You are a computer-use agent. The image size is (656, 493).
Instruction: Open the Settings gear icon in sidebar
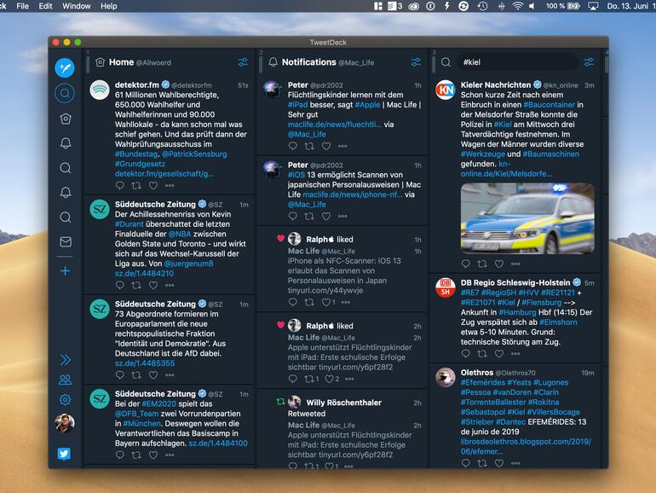tap(65, 399)
